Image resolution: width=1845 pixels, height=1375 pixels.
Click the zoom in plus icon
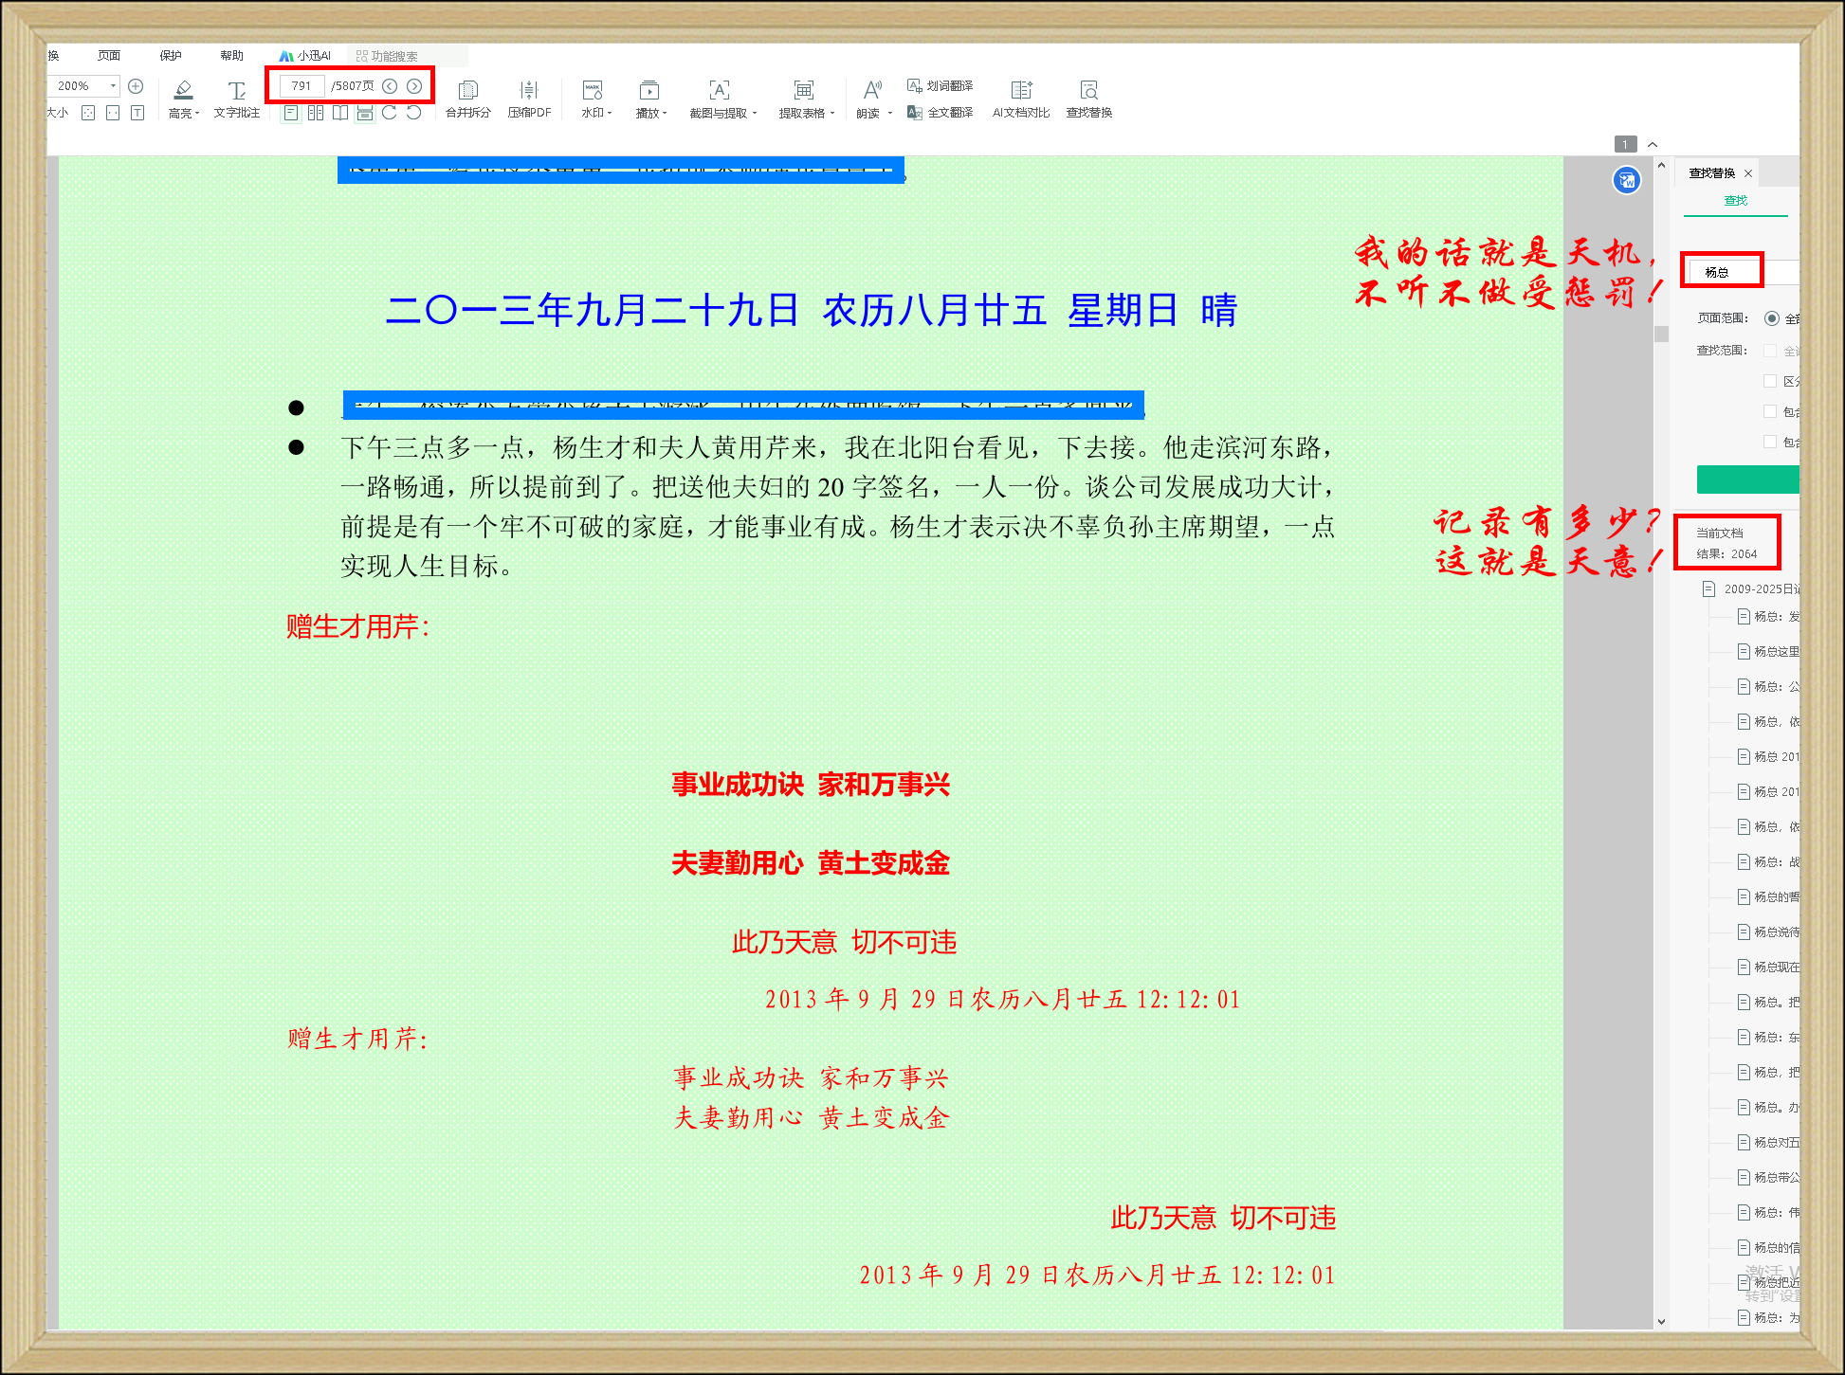pyautogui.click(x=136, y=86)
